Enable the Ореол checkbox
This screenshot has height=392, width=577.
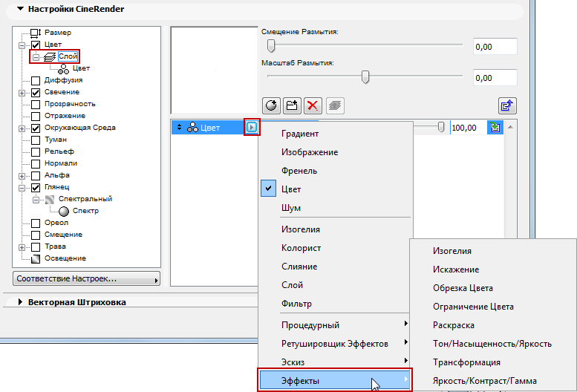click(x=36, y=223)
